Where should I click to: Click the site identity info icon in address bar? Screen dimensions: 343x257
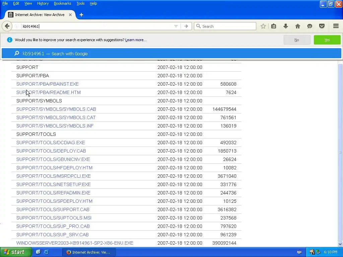(x=17, y=26)
